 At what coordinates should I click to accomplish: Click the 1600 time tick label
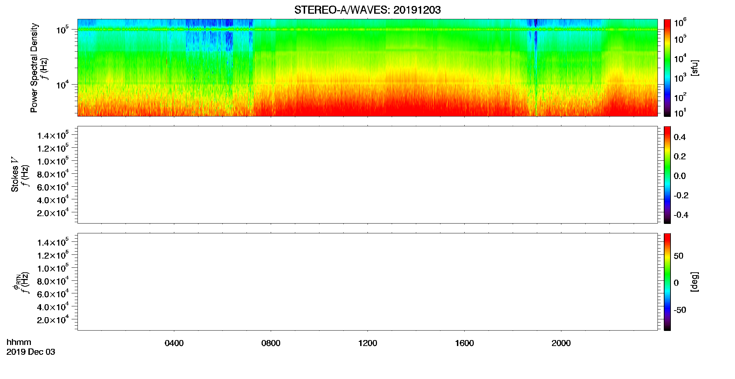464,343
